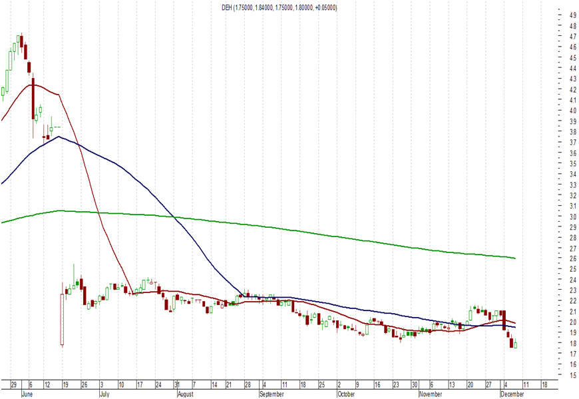Click the 29 date label

[14, 385]
